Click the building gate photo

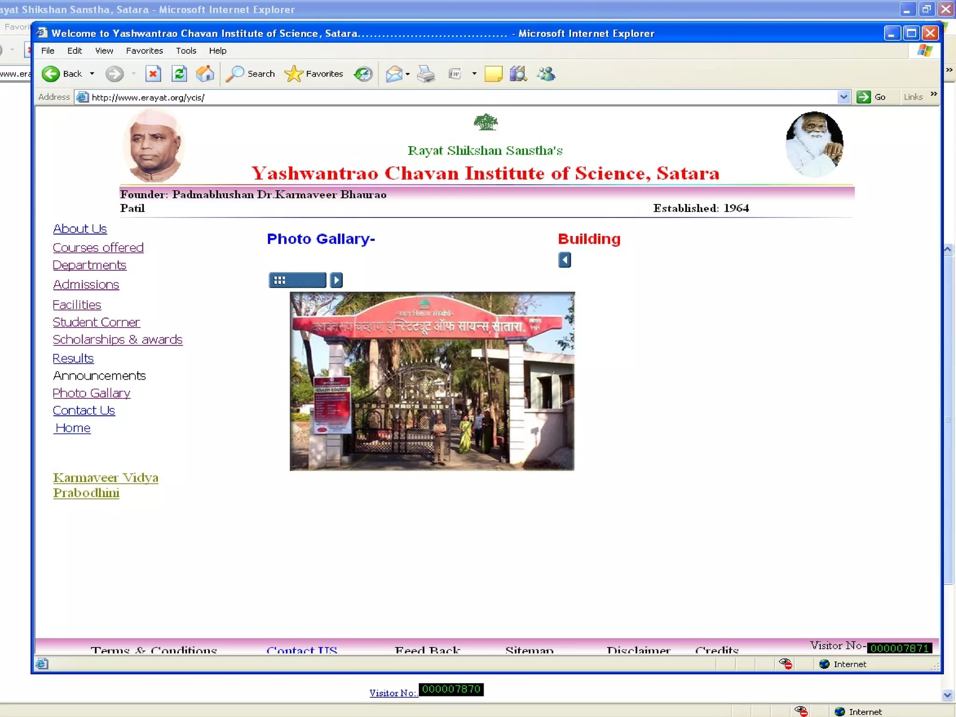click(x=432, y=381)
